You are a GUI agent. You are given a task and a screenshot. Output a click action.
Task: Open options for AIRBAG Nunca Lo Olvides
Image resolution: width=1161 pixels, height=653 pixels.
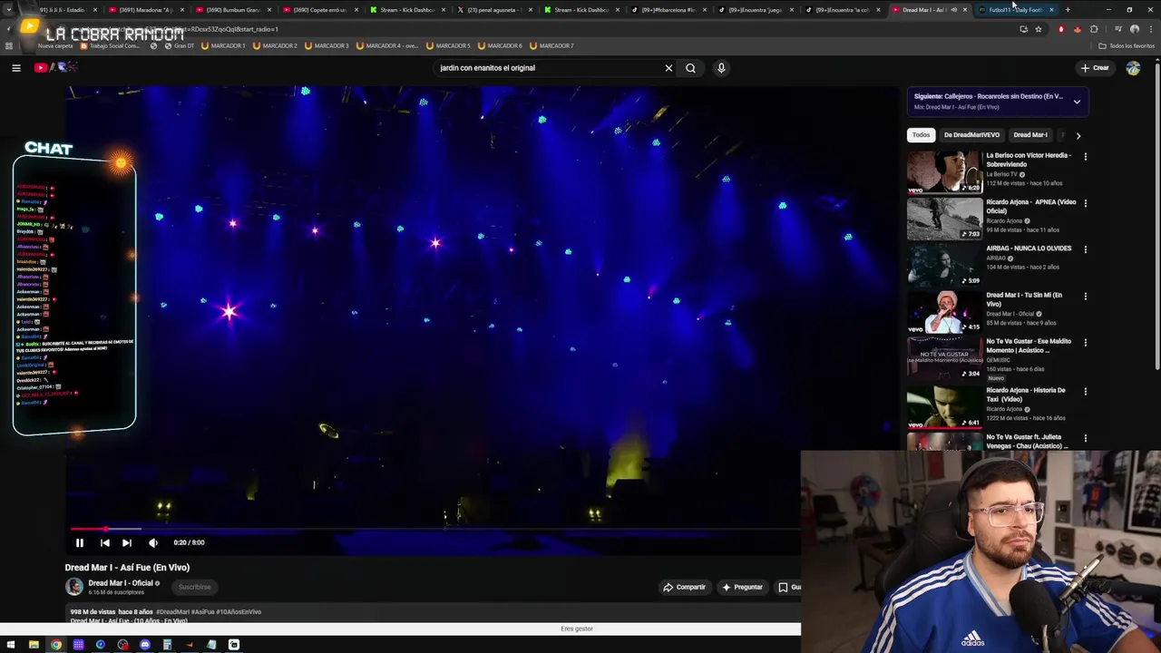[x=1085, y=249]
